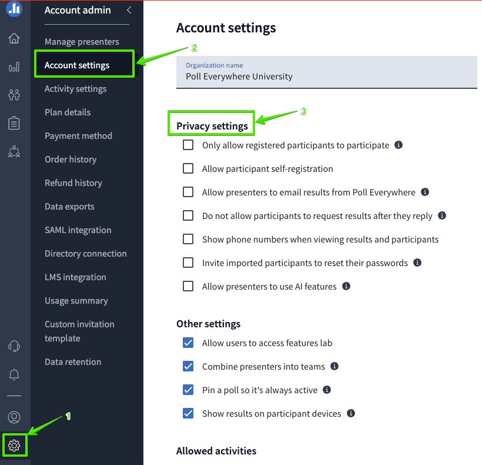Select Account settings menu item
Image resolution: width=482 pixels, height=465 pixels.
77,65
